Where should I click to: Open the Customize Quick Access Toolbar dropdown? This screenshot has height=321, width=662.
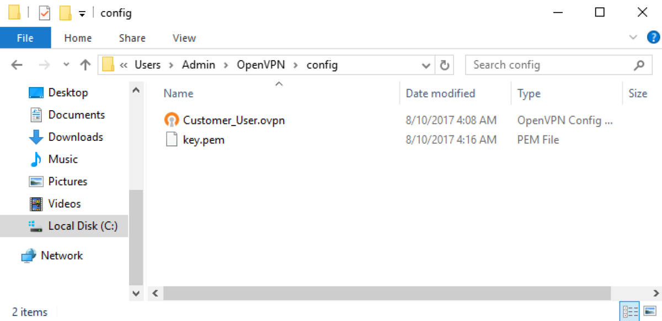(82, 13)
